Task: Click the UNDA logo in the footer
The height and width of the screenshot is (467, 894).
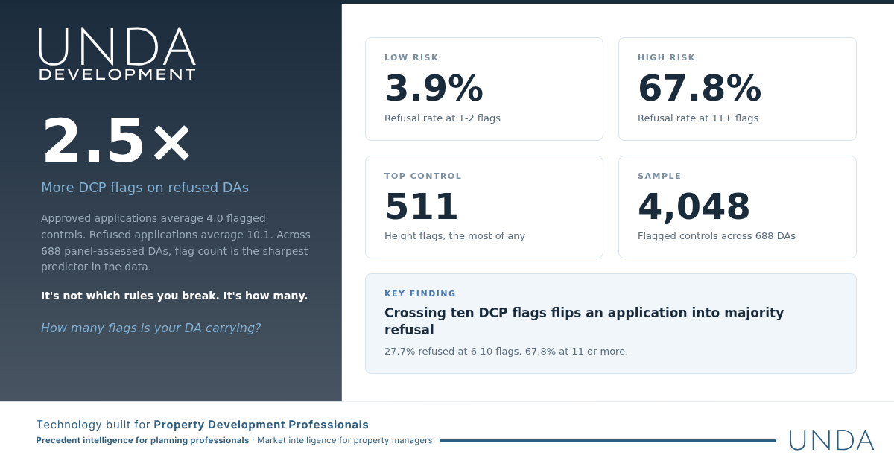Action: tap(831, 440)
